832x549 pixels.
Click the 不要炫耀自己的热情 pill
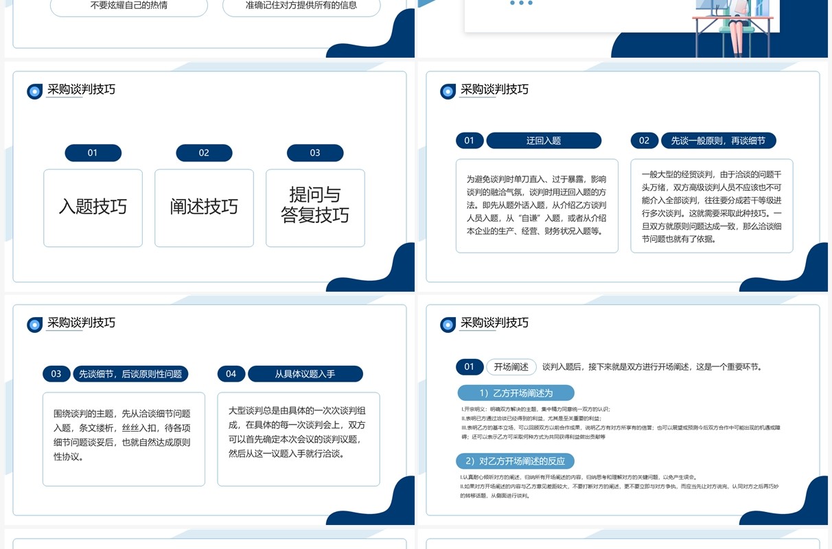pos(129,5)
